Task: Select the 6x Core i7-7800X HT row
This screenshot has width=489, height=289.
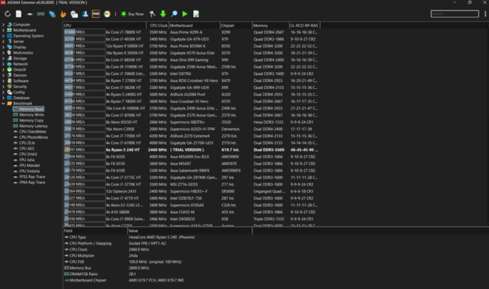Action: pyautogui.click(x=192, y=32)
